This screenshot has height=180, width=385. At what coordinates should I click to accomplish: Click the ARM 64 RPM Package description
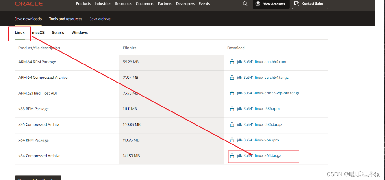pyautogui.click(x=37, y=62)
